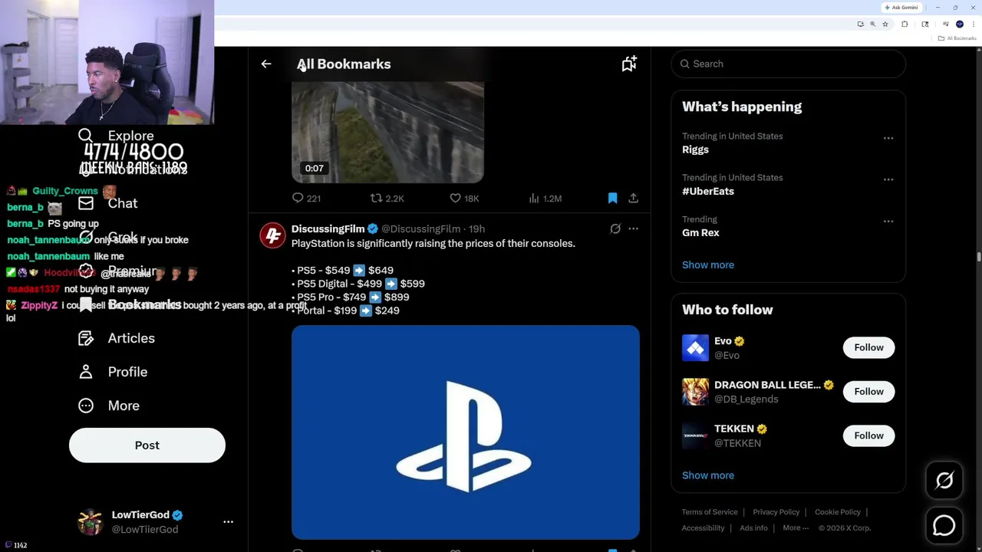Open the More sidebar menu
The width and height of the screenshot is (982, 552).
tap(108, 406)
